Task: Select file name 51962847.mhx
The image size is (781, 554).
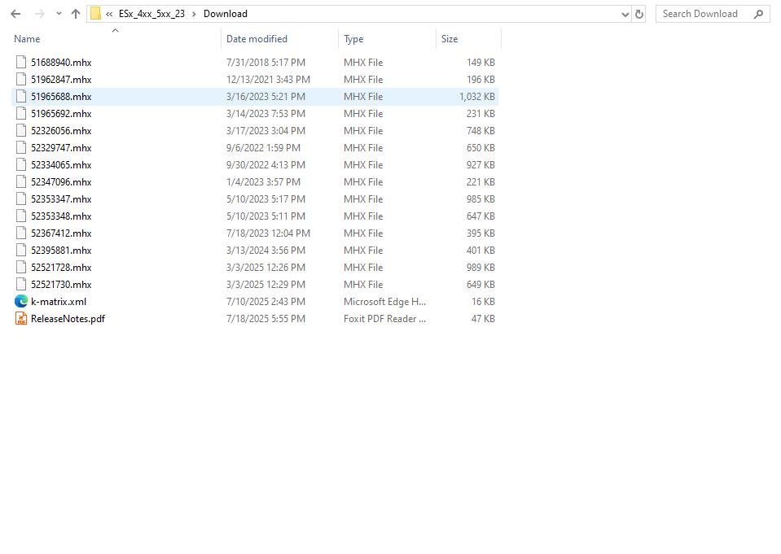Action: (x=61, y=79)
